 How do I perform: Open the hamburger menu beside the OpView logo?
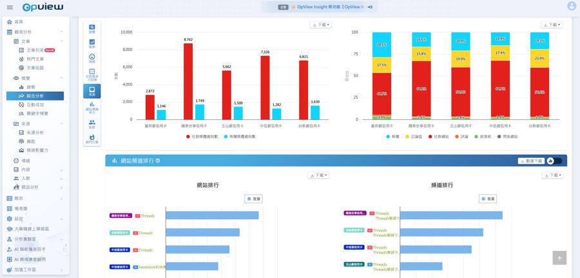tap(10, 7)
